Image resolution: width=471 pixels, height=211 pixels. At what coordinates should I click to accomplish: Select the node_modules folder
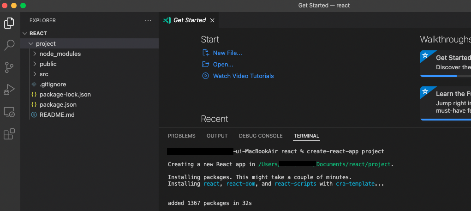click(89, 54)
